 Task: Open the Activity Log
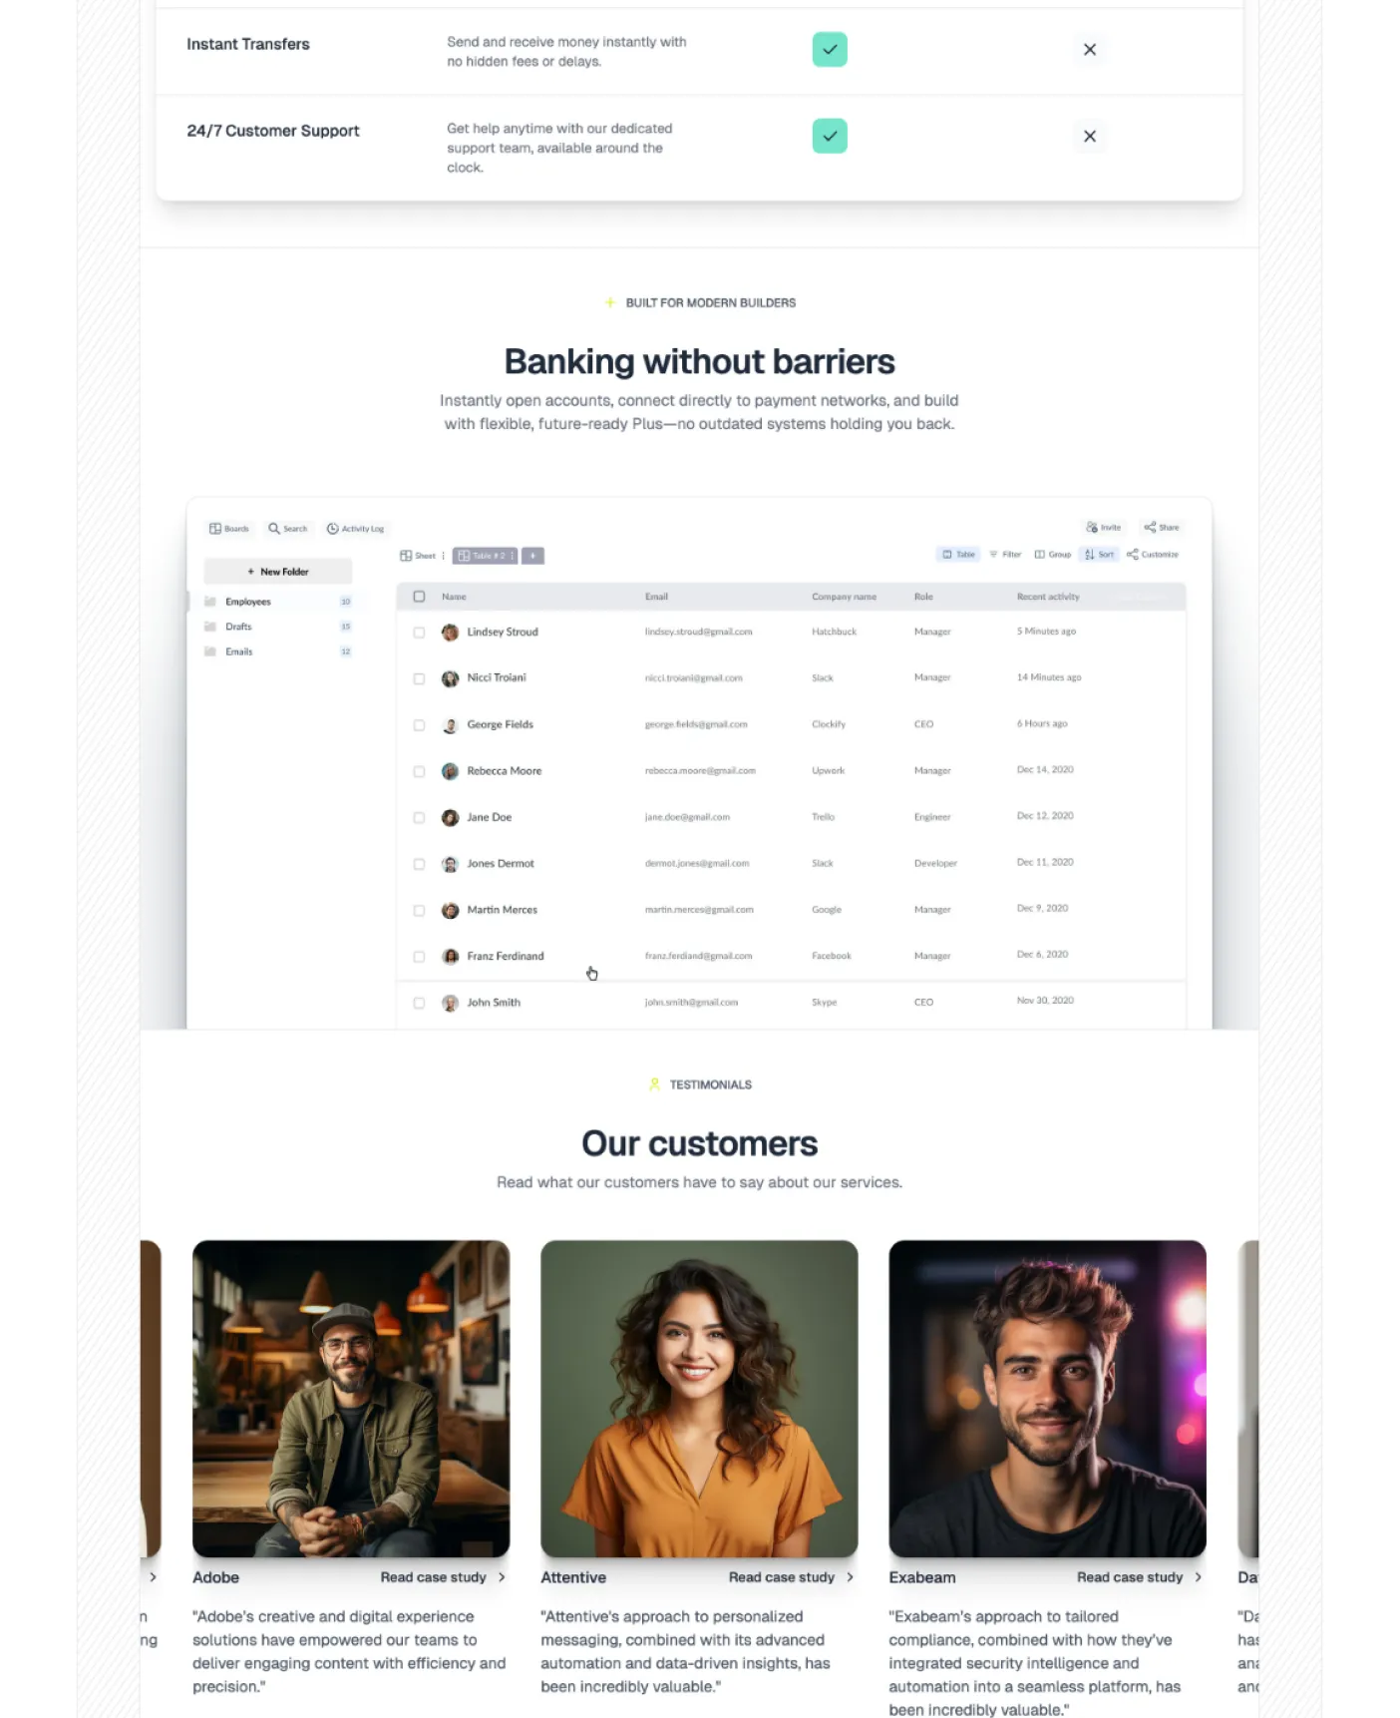point(355,529)
